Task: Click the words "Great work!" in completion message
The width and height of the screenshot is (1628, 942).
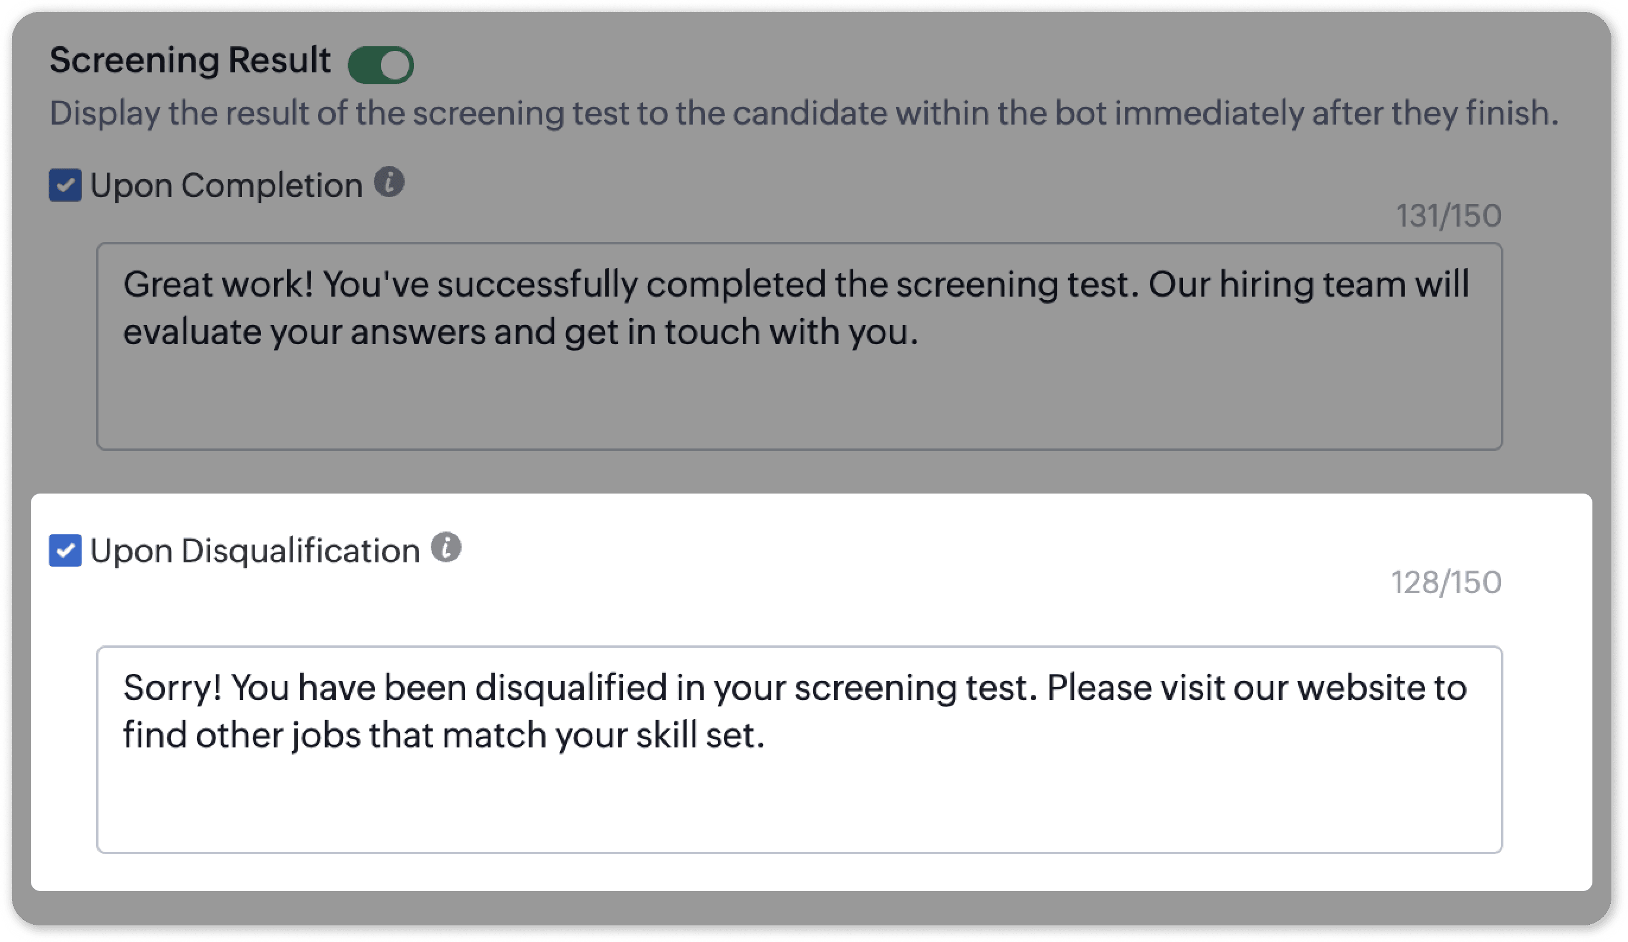Action: [218, 284]
